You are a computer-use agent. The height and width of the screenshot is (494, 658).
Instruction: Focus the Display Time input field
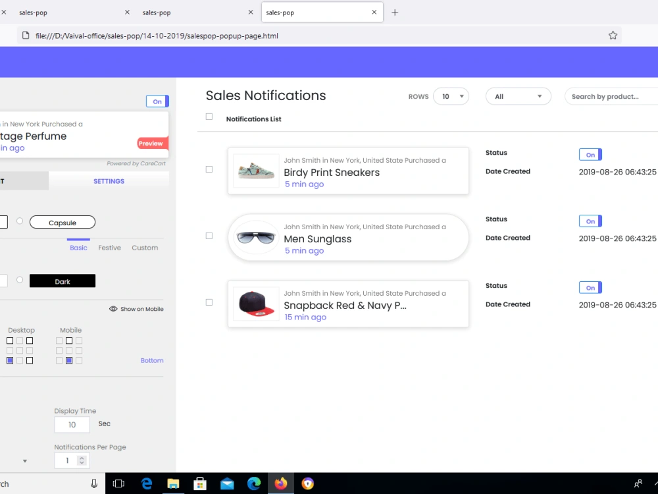(72, 425)
